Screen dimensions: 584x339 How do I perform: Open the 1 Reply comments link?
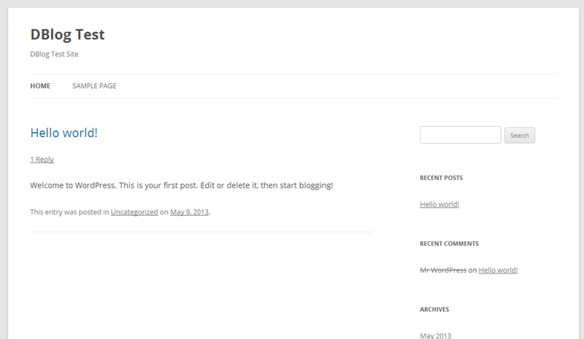tap(42, 160)
